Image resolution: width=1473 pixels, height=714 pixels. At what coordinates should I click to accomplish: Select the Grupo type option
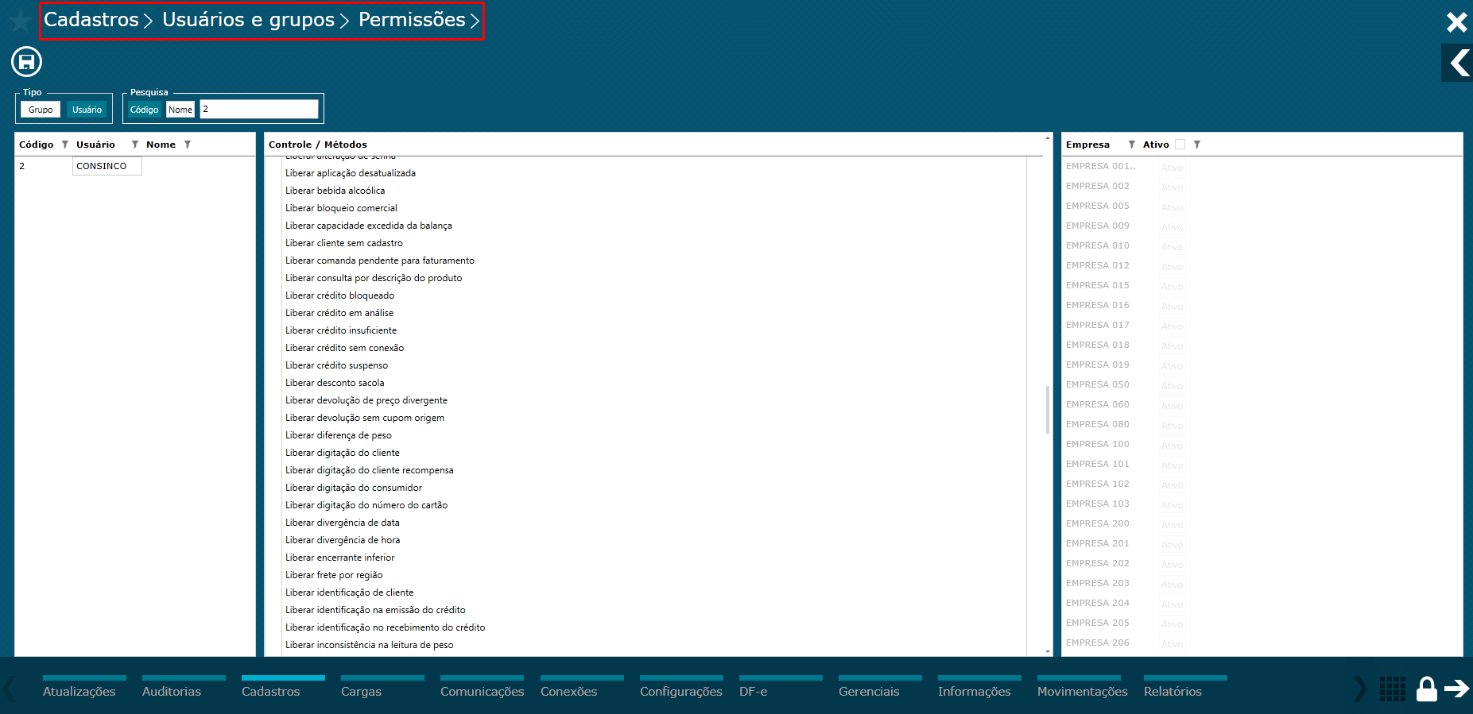pos(41,110)
